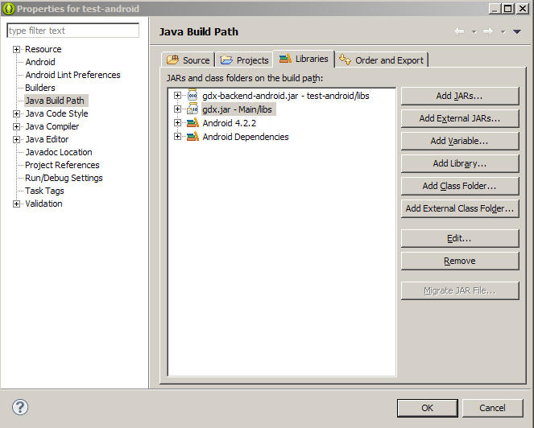534x428 pixels.
Task: Select gdx.jar - Main/libs entry text
Action: click(238, 109)
